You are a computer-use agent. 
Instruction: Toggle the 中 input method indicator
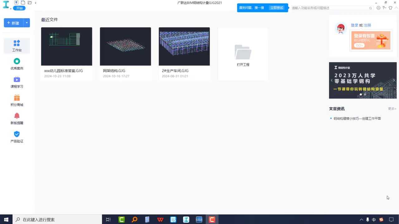(374, 220)
